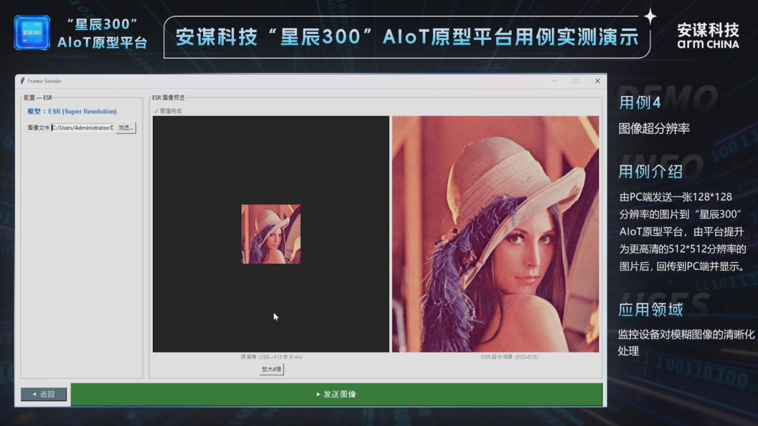The width and height of the screenshot is (758, 426).
Task: Open file browser with 浏览... button
Action: pos(126,128)
